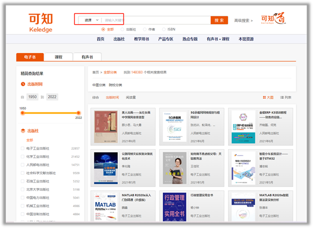Open 教学用书 in the navigation menu

point(141,39)
